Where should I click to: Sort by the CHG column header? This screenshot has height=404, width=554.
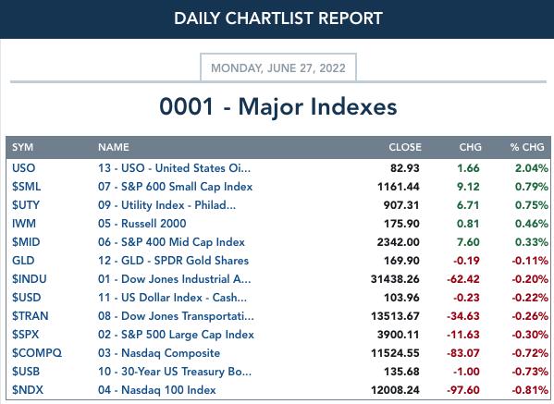tap(470, 147)
